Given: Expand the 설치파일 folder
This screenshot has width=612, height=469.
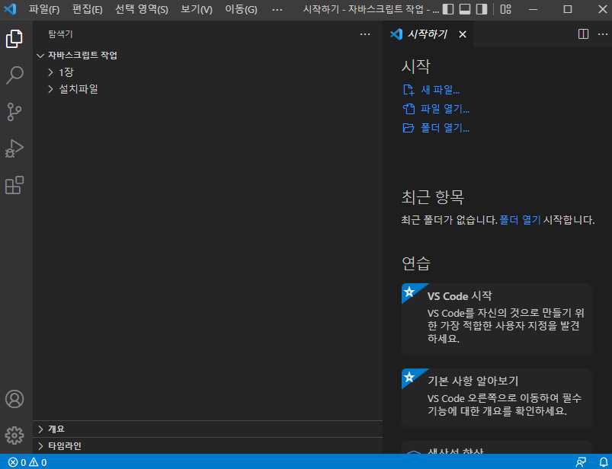Looking at the screenshot, I should pos(50,89).
